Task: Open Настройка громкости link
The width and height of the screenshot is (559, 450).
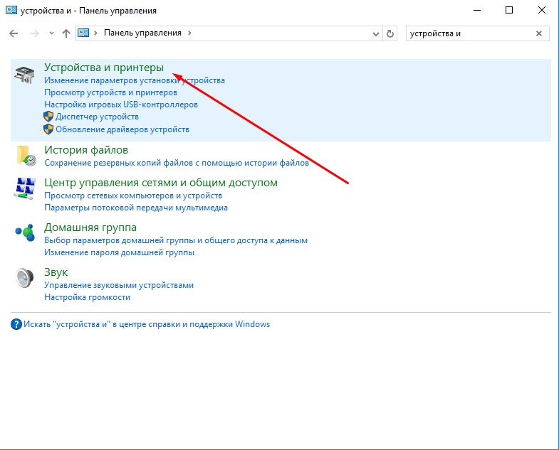Action: [87, 297]
